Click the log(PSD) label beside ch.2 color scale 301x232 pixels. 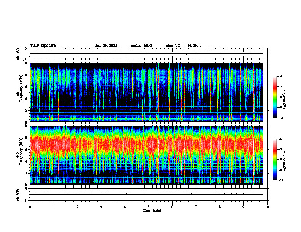point(285,161)
